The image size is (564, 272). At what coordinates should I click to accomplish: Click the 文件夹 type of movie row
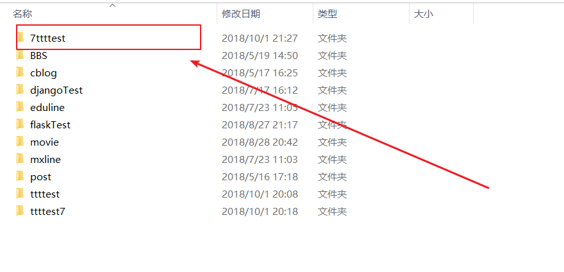tap(332, 142)
